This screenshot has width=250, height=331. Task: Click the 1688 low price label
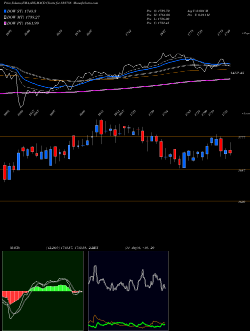click(x=100, y=113)
